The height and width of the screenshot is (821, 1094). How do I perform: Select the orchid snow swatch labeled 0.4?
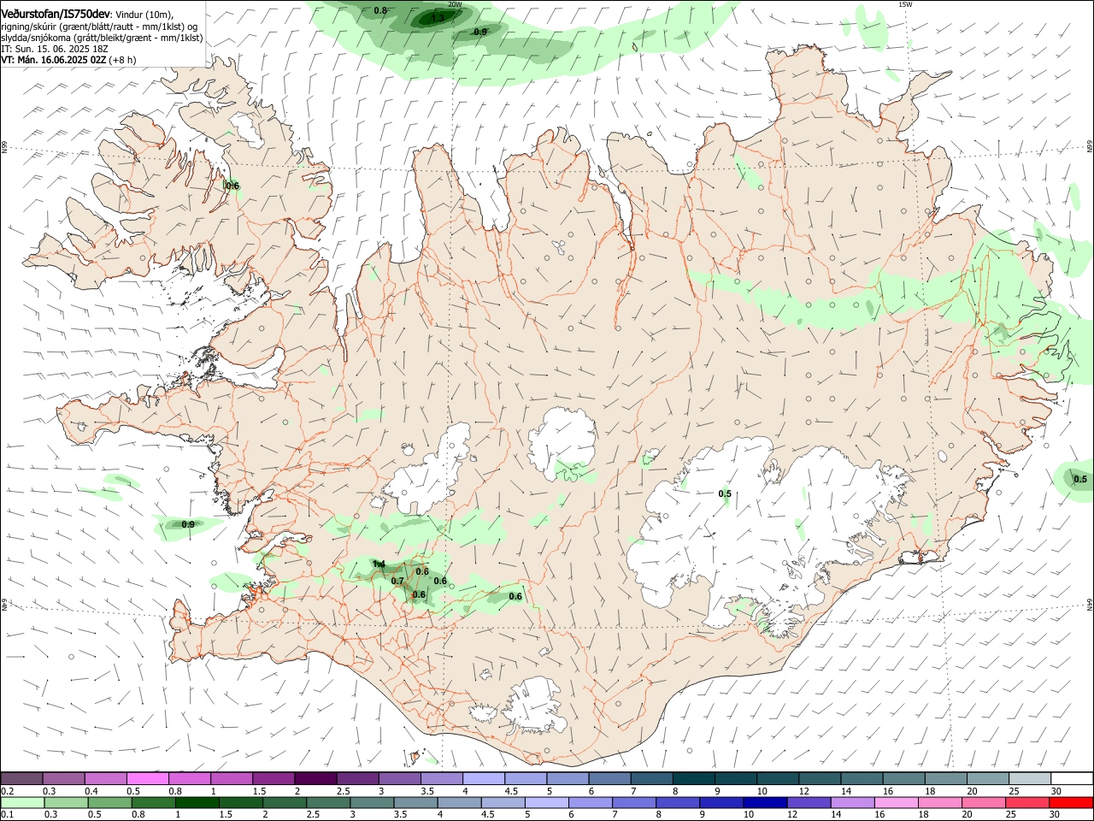click(106, 779)
